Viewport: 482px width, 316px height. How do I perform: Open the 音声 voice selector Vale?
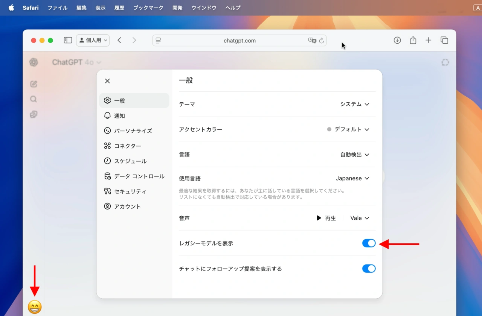(x=359, y=218)
